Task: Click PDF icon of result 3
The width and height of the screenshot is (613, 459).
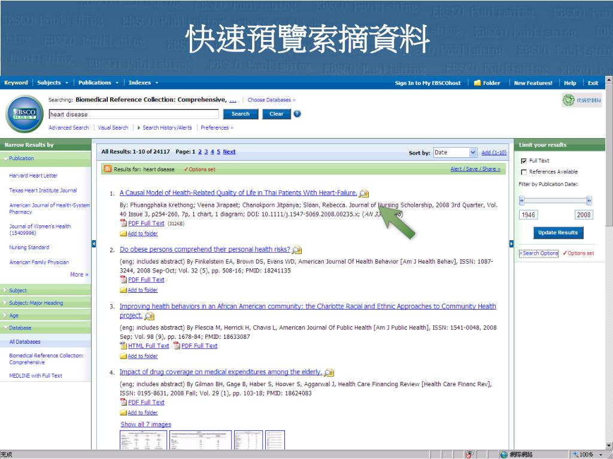Action: pos(177,346)
